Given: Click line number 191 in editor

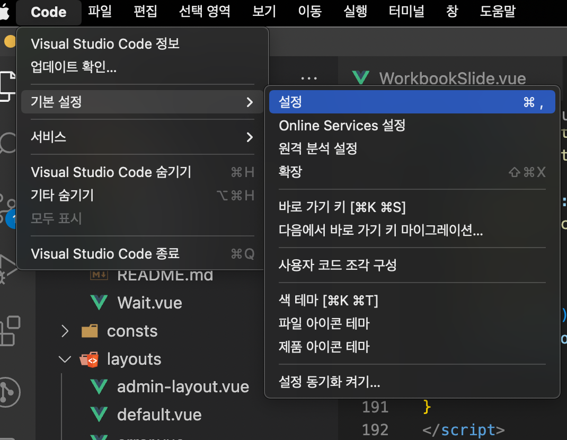Looking at the screenshot, I should click(375, 407).
